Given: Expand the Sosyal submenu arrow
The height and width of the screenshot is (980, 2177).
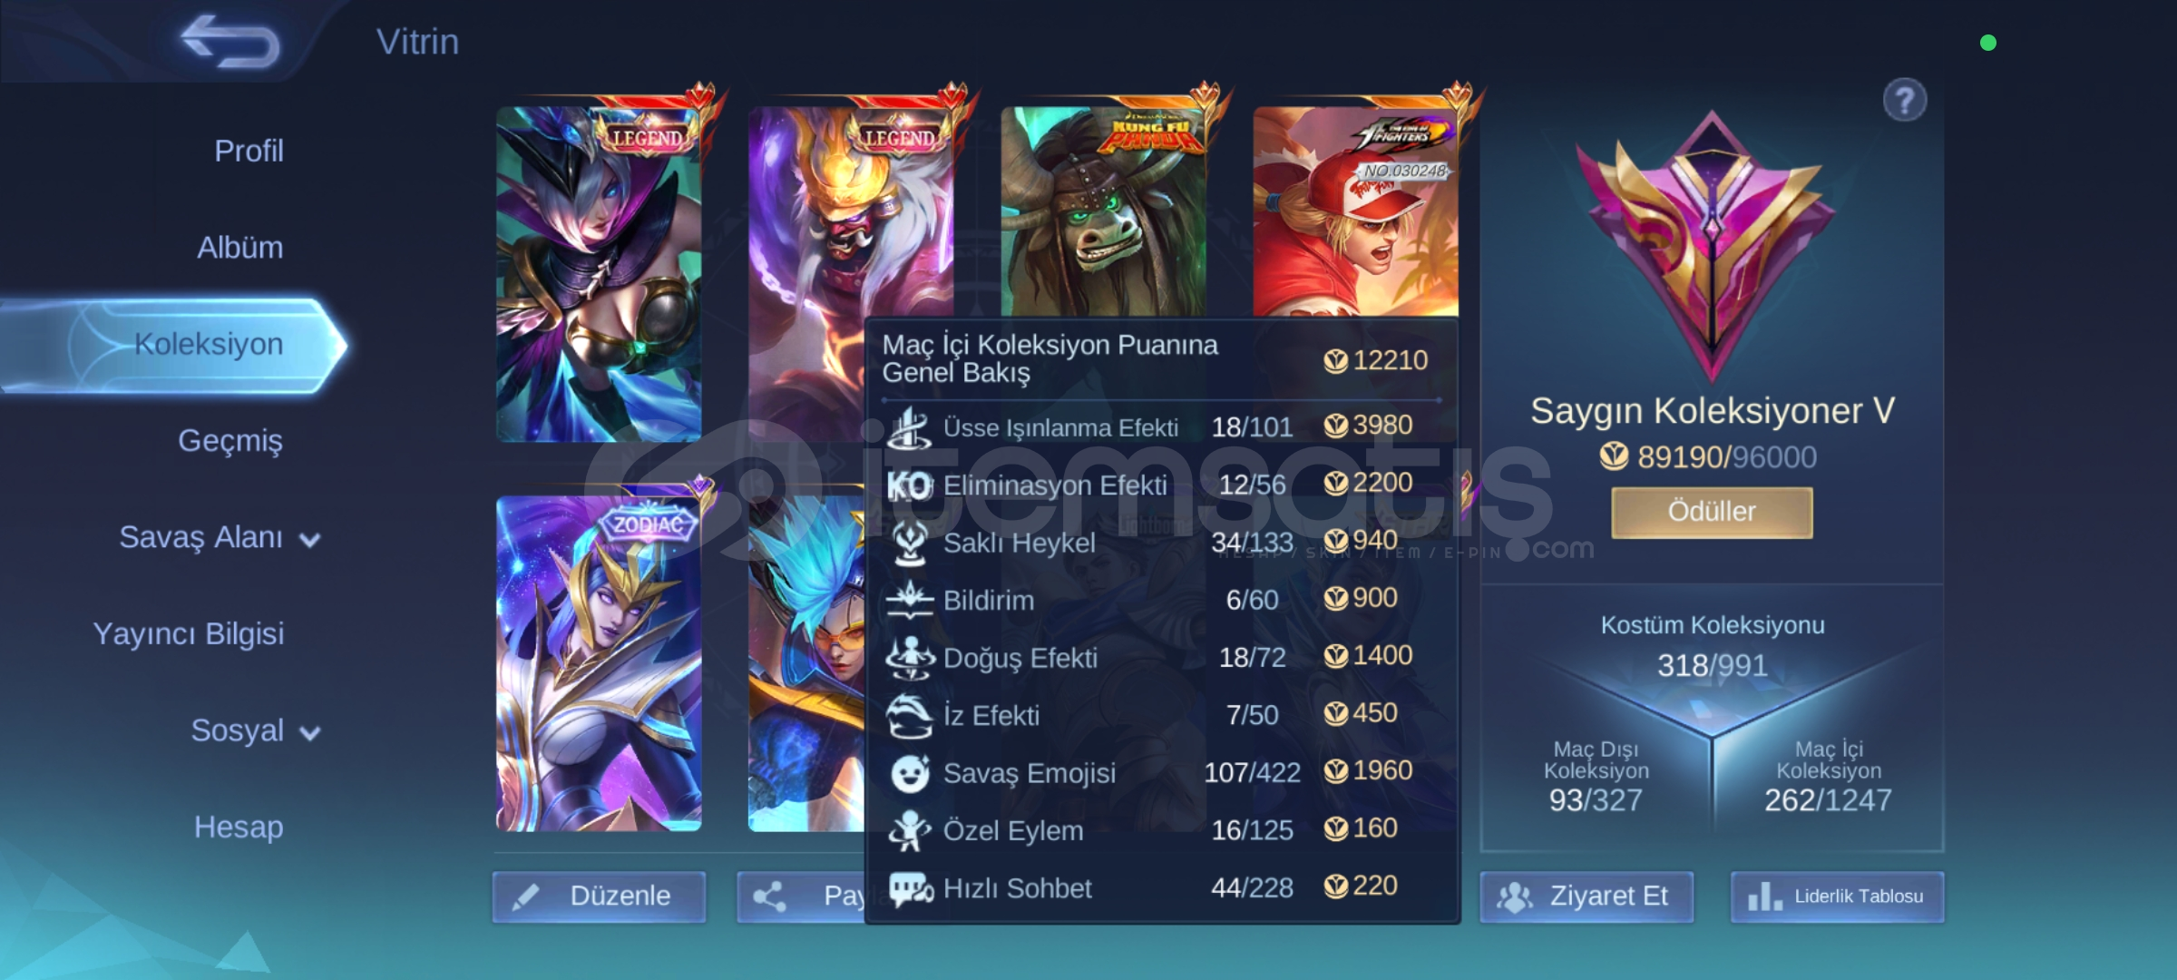Looking at the screenshot, I should point(310,733).
